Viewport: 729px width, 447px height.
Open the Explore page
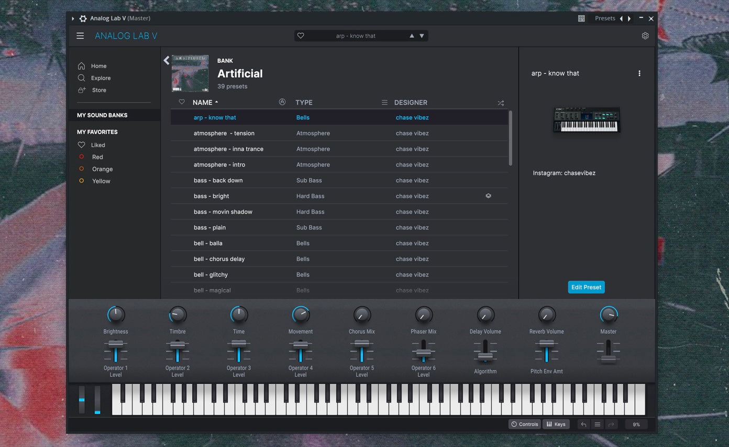(x=94, y=78)
